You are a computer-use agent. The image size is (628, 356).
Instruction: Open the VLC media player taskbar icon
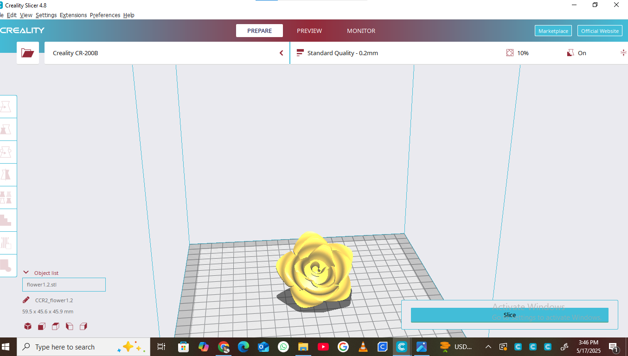pos(363,347)
